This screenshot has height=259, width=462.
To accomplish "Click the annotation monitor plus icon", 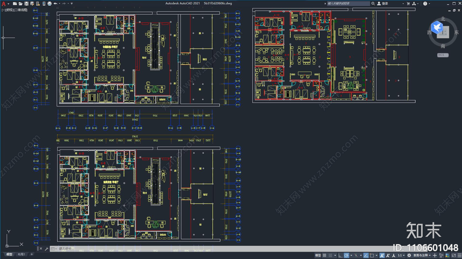I will [x=435, y=255].
